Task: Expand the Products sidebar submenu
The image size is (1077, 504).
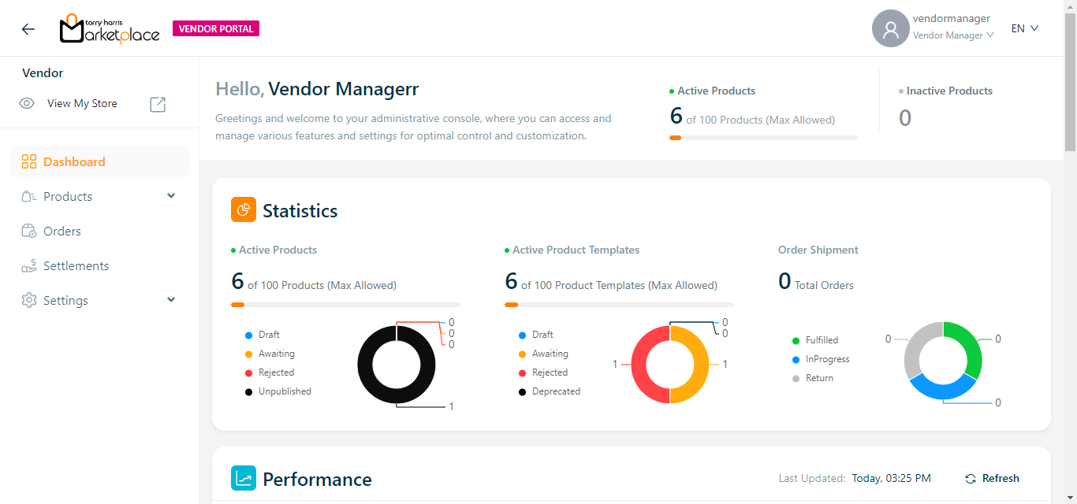Action: (171, 196)
